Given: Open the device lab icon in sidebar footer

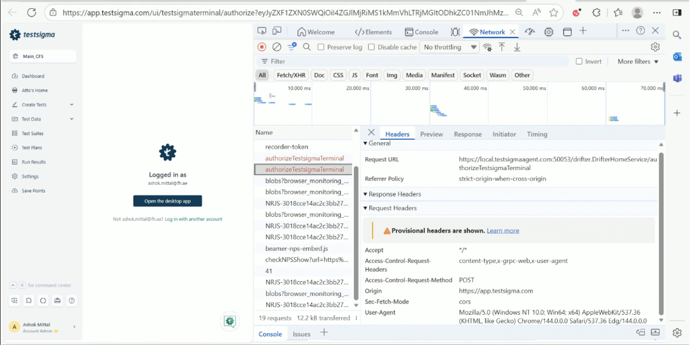Looking at the screenshot, I should pyautogui.click(x=14, y=300).
